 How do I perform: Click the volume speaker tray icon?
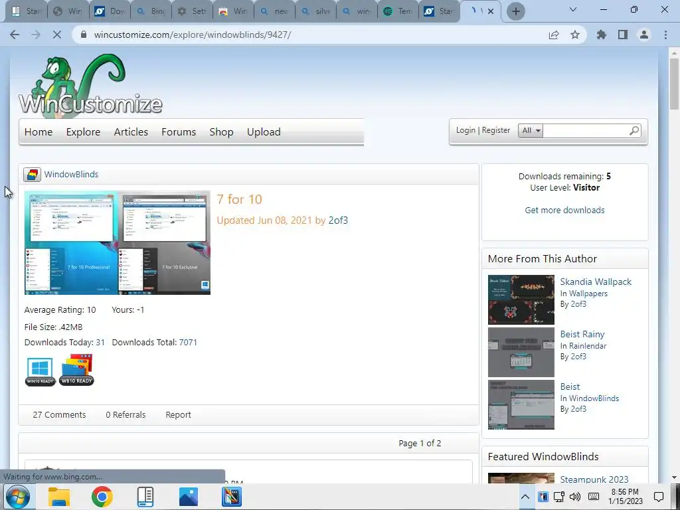[x=575, y=497]
